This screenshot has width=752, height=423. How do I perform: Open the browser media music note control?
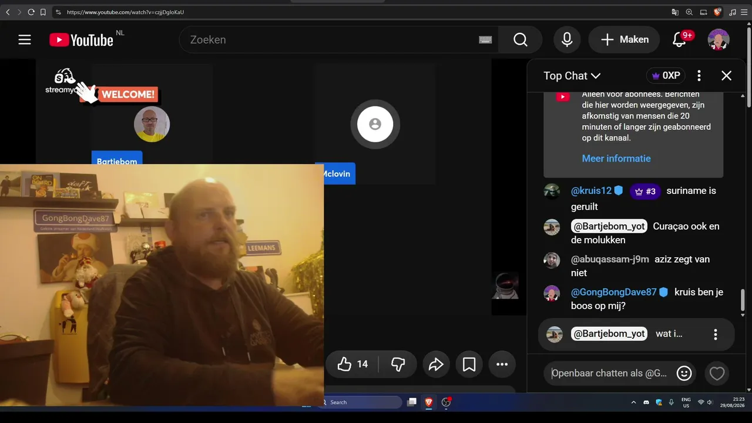[732, 12]
